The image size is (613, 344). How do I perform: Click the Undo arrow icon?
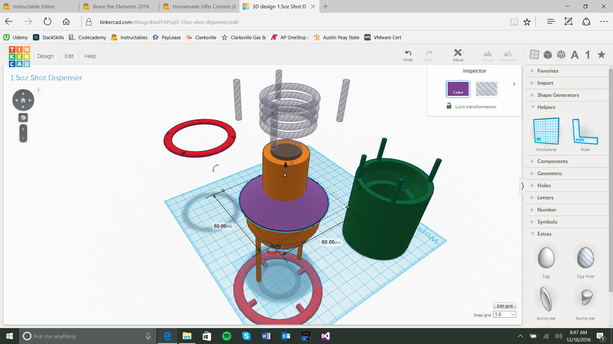(408, 53)
